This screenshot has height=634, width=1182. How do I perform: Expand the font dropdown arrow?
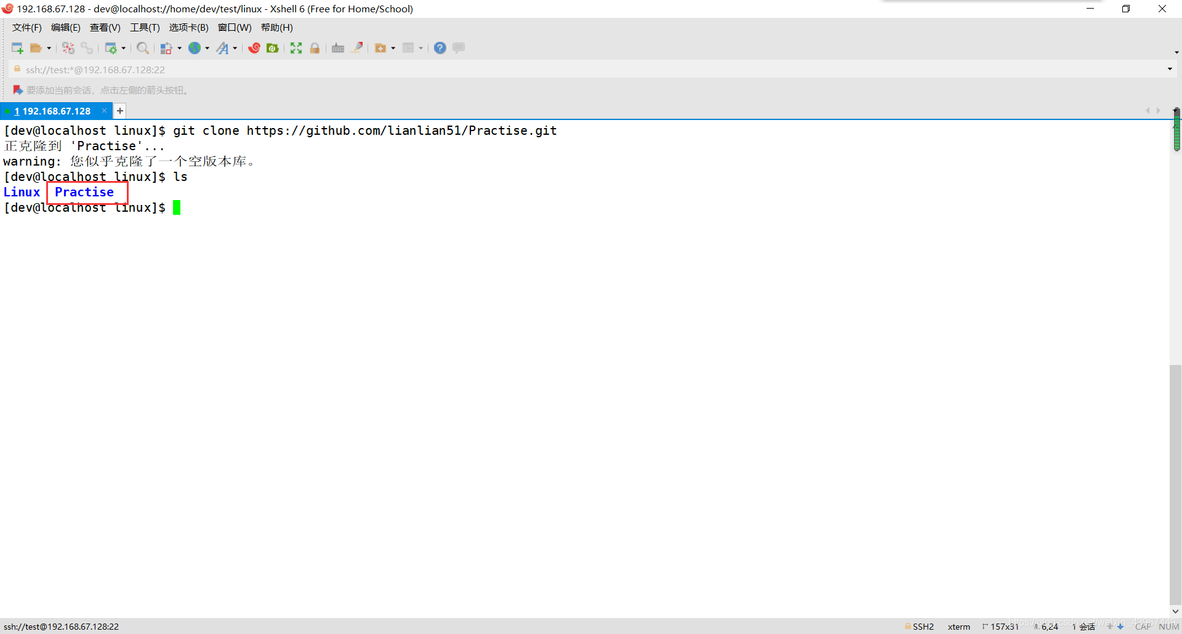point(235,48)
